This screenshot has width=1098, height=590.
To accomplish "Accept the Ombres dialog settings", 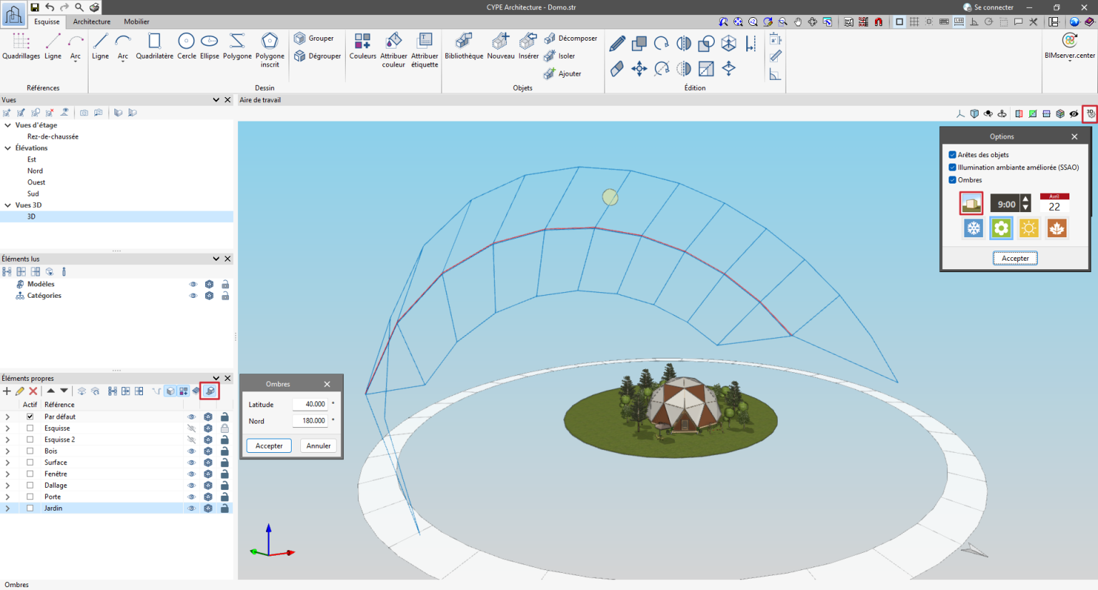I will click(x=268, y=445).
